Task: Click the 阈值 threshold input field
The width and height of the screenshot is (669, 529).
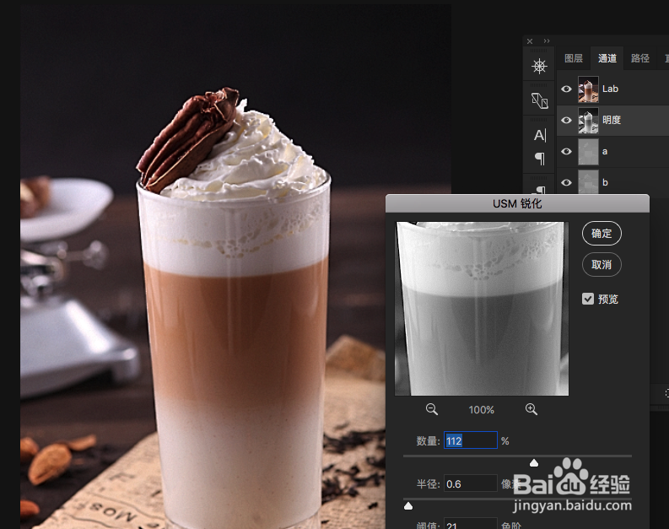Action: [471, 524]
